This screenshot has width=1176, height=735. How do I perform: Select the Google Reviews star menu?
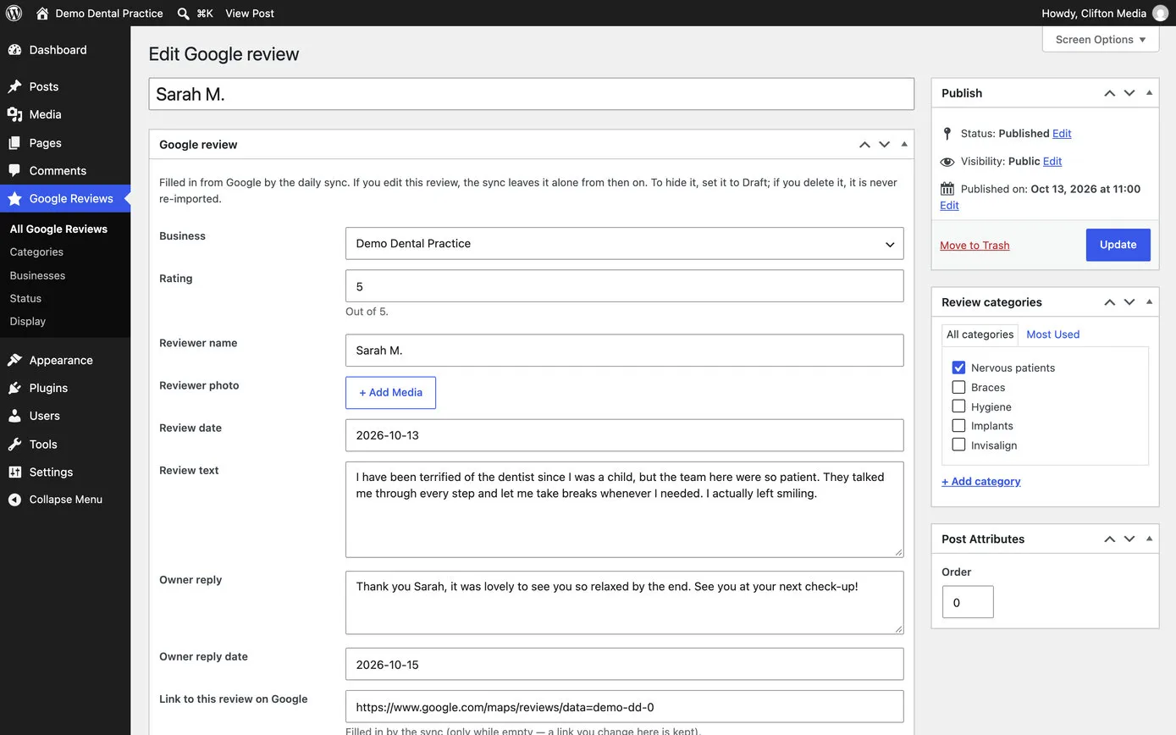click(65, 198)
